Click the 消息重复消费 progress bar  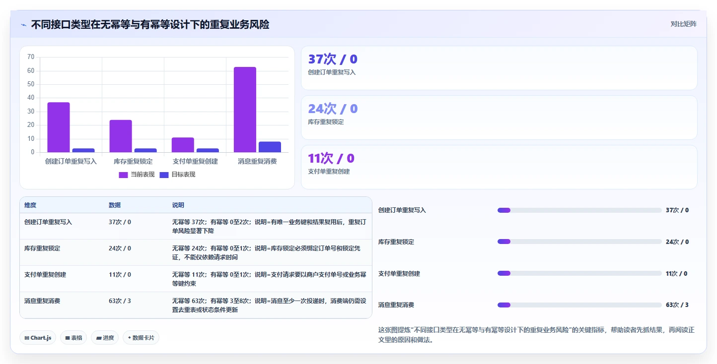point(579,305)
